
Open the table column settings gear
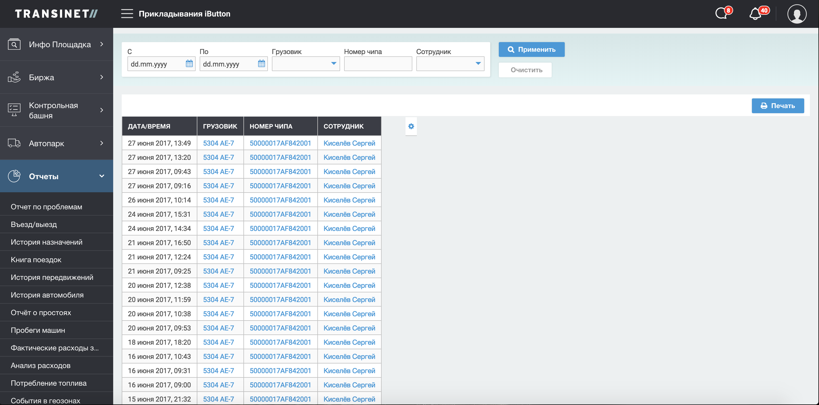(x=411, y=126)
